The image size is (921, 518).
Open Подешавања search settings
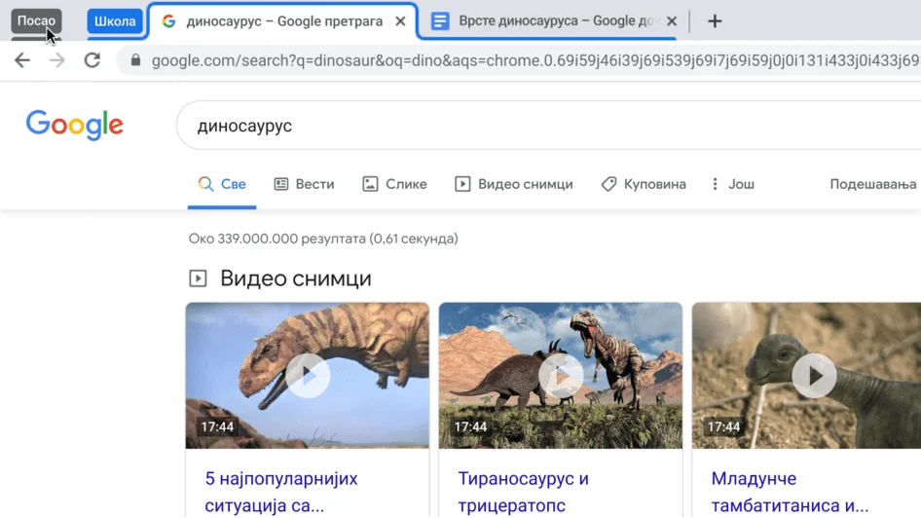[x=873, y=184]
